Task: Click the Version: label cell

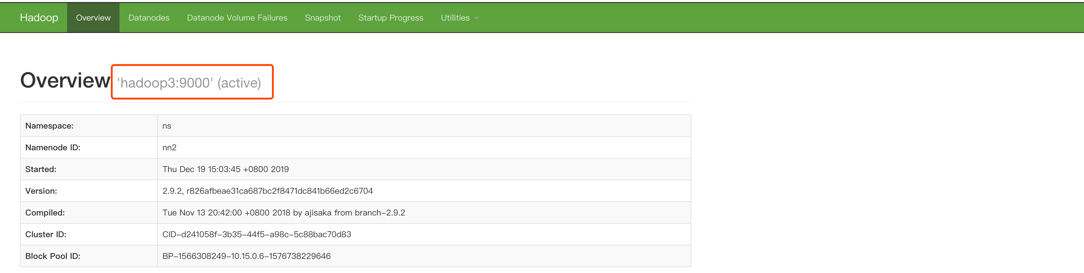Action: pos(89,191)
